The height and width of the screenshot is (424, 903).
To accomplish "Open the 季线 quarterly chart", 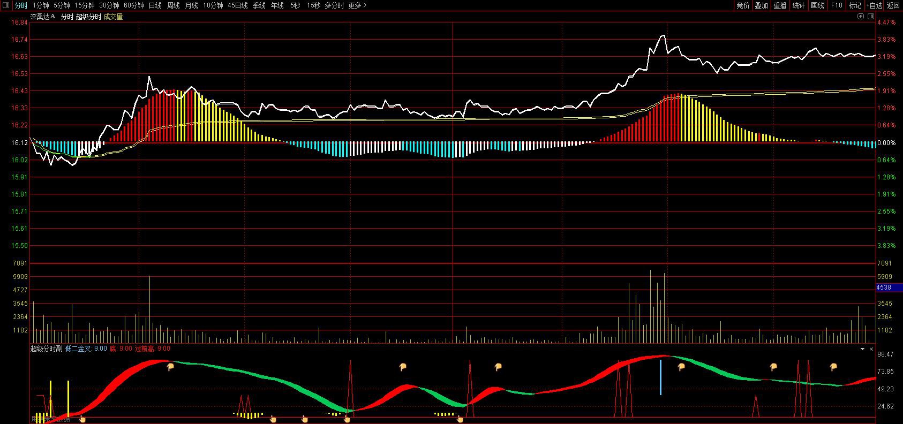I will click(259, 5).
